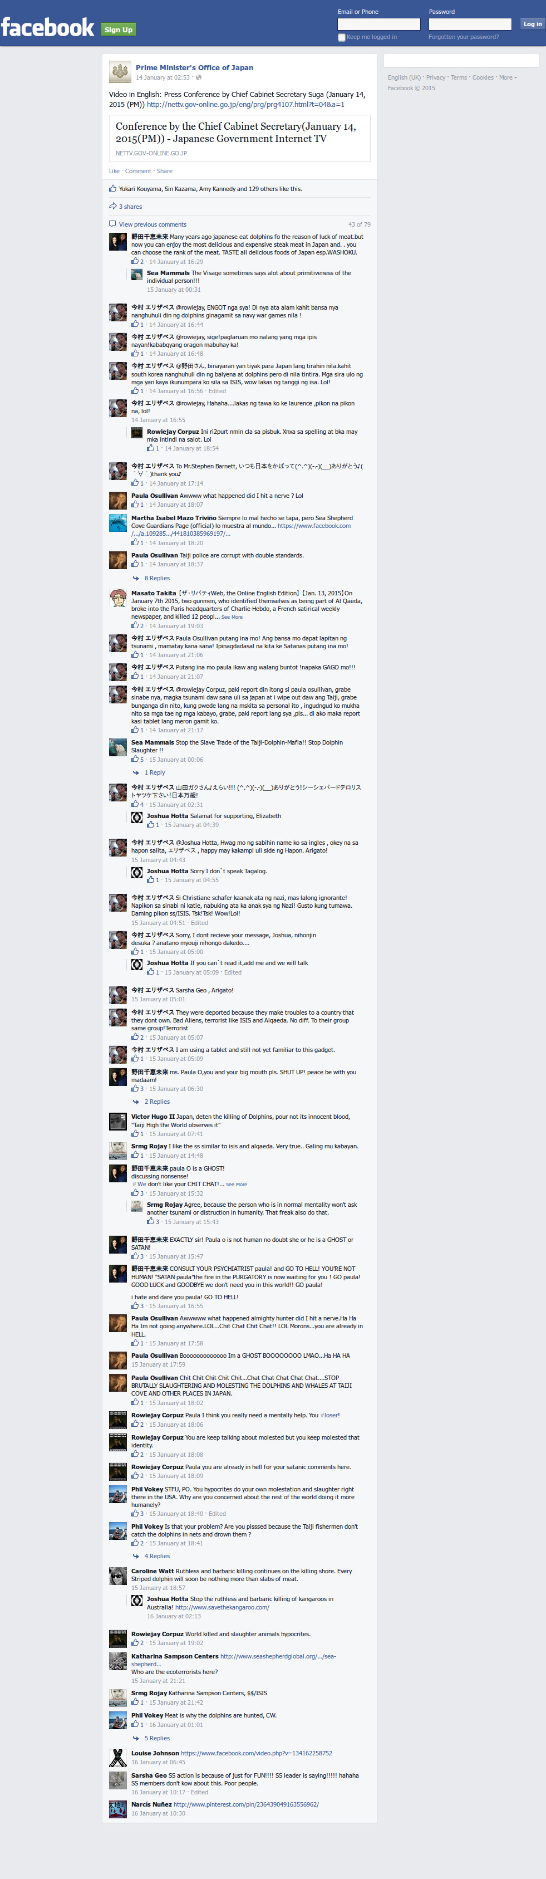Click the Log In button
The height and width of the screenshot is (1879, 546).
[x=532, y=24]
